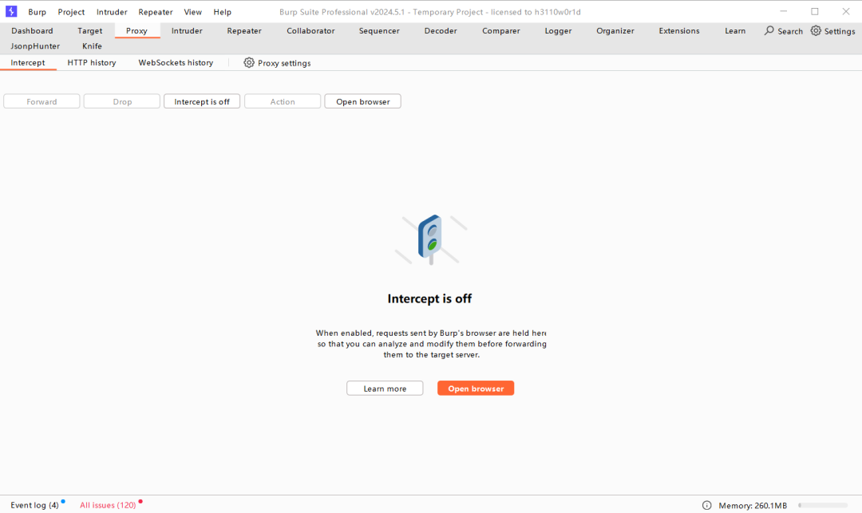Open the Help menu
The width and height of the screenshot is (862, 513).
[222, 11]
